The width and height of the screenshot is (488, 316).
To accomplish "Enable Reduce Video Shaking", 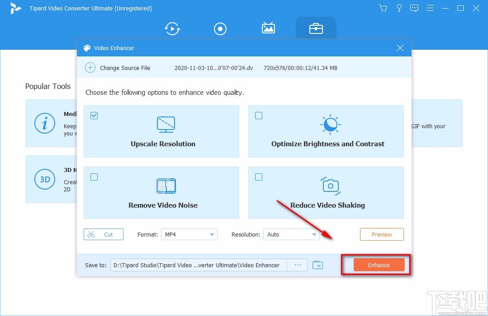I will [x=259, y=177].
